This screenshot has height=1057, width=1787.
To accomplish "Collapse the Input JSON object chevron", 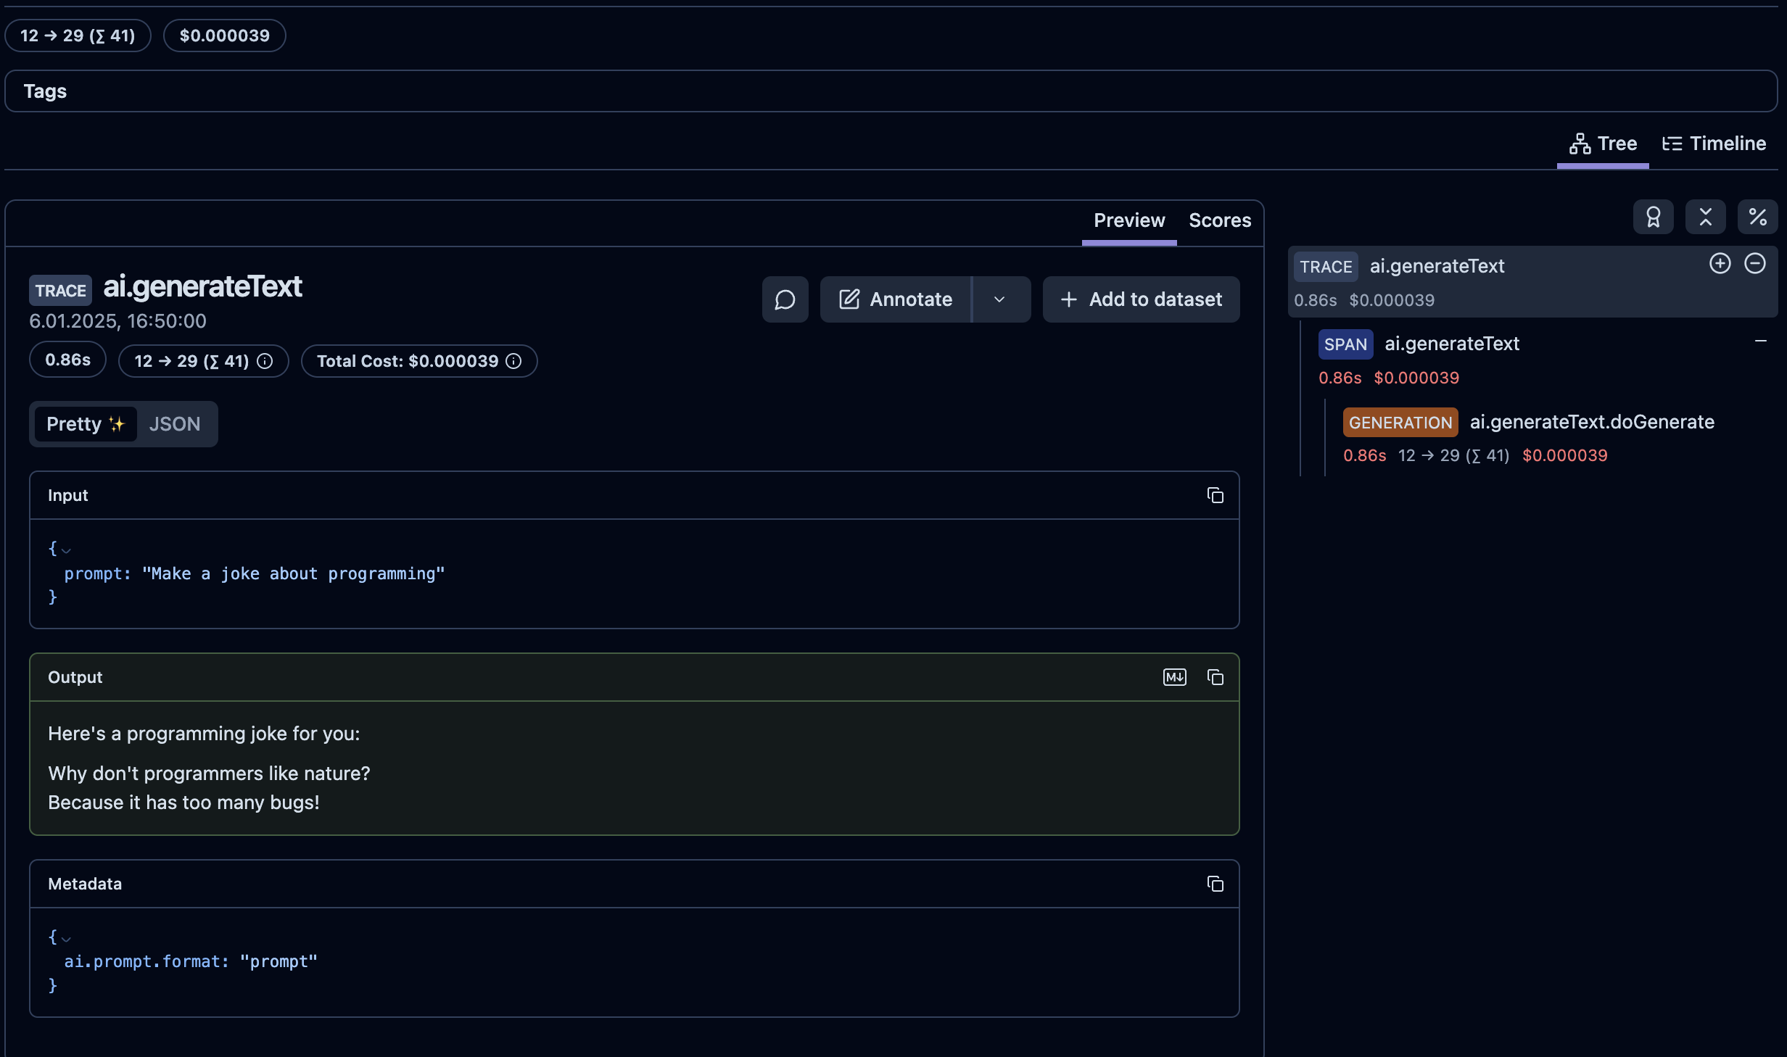I will 66,550.
